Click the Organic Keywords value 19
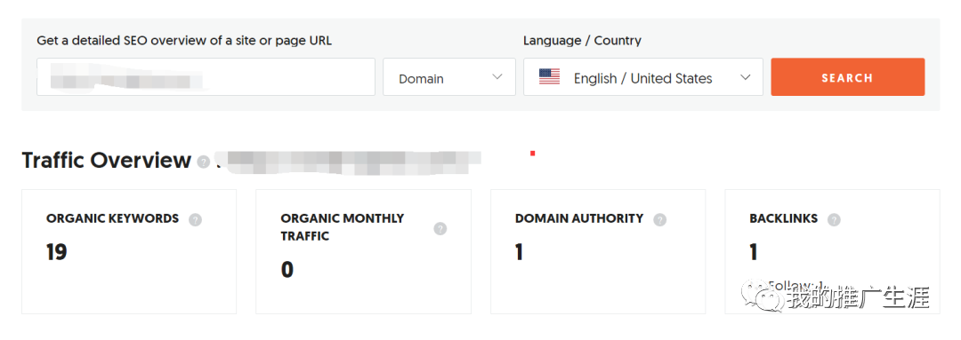This screenshot has height=340, width=961. 56,252
